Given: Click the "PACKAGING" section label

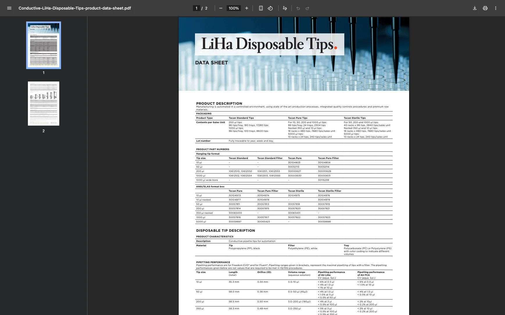Looking at the screenshot, I should coord(204,114).
